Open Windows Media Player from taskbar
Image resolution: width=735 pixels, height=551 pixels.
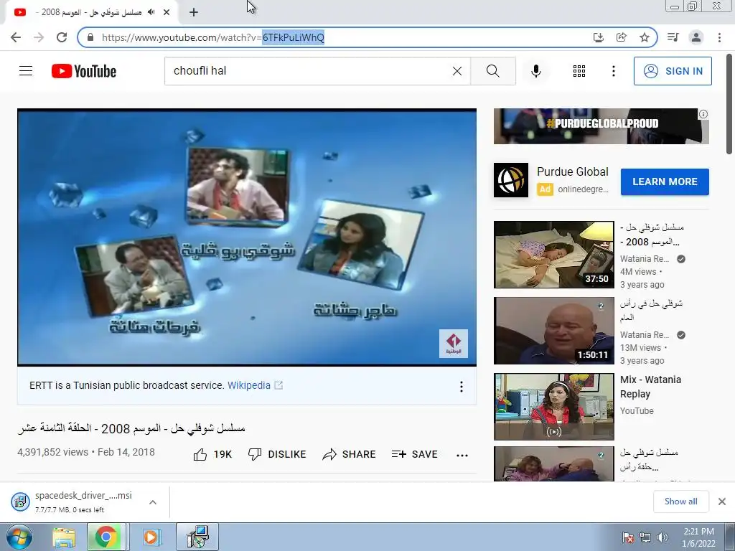point(151,537)
